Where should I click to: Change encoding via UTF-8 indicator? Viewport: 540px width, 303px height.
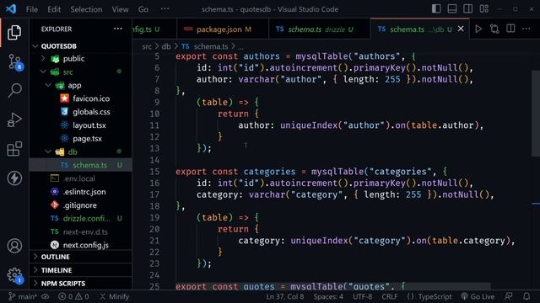coord(362,296)
